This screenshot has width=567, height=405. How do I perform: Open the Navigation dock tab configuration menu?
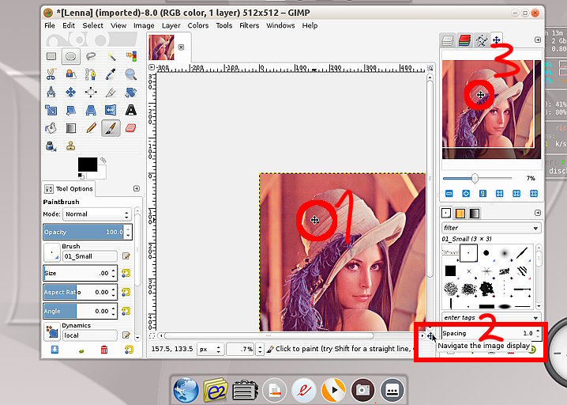[x=538, y=40]
